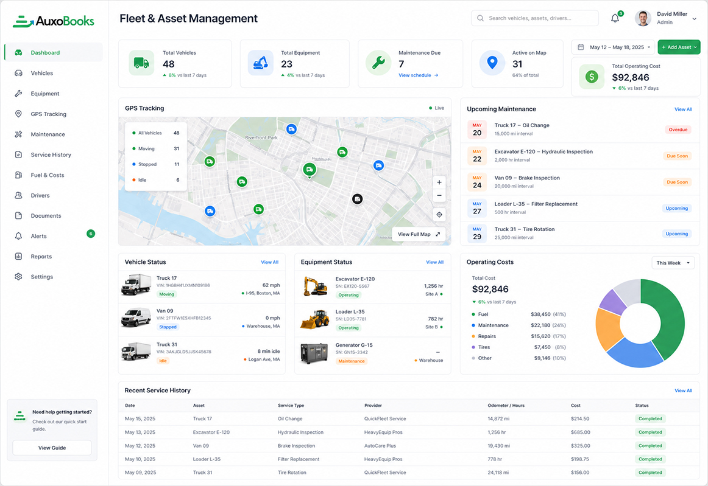This screenshot has height=486, width=708.
Task: Click blue vehicle marker near Riverfront Park
Action: [x=292, y=130]
